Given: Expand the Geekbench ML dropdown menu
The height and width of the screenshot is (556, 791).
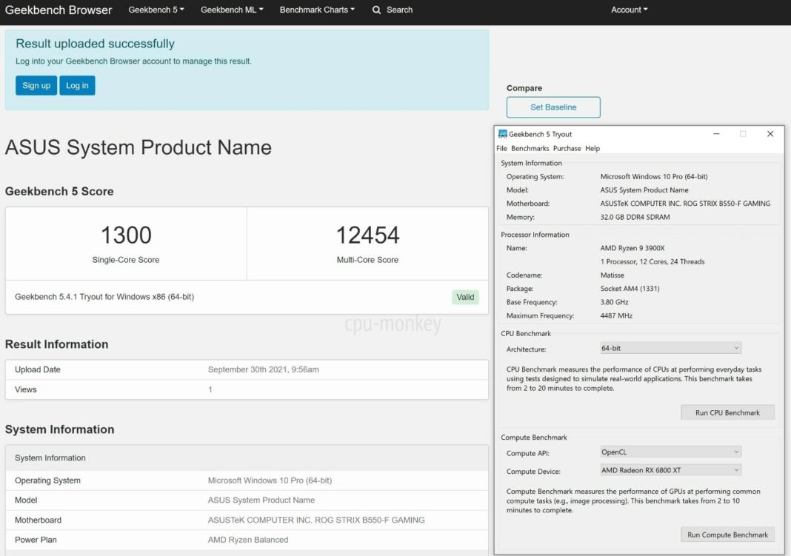Looking at the screenshot, I should pos(232,10).
